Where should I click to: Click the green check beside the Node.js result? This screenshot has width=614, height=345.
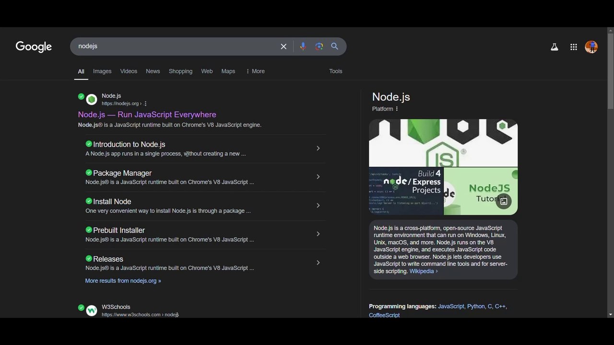(x=81, y=96)
